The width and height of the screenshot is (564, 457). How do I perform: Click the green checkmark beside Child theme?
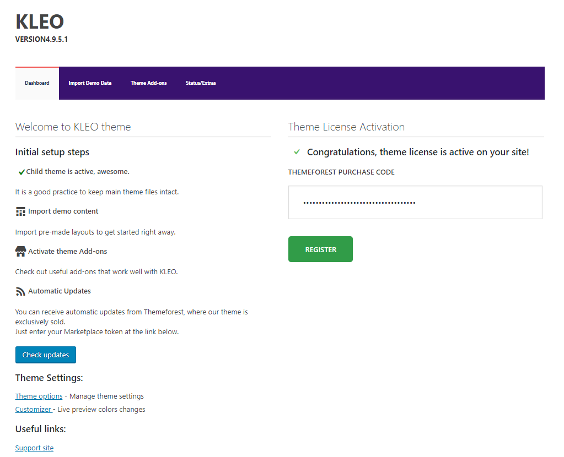pos(22,172)
